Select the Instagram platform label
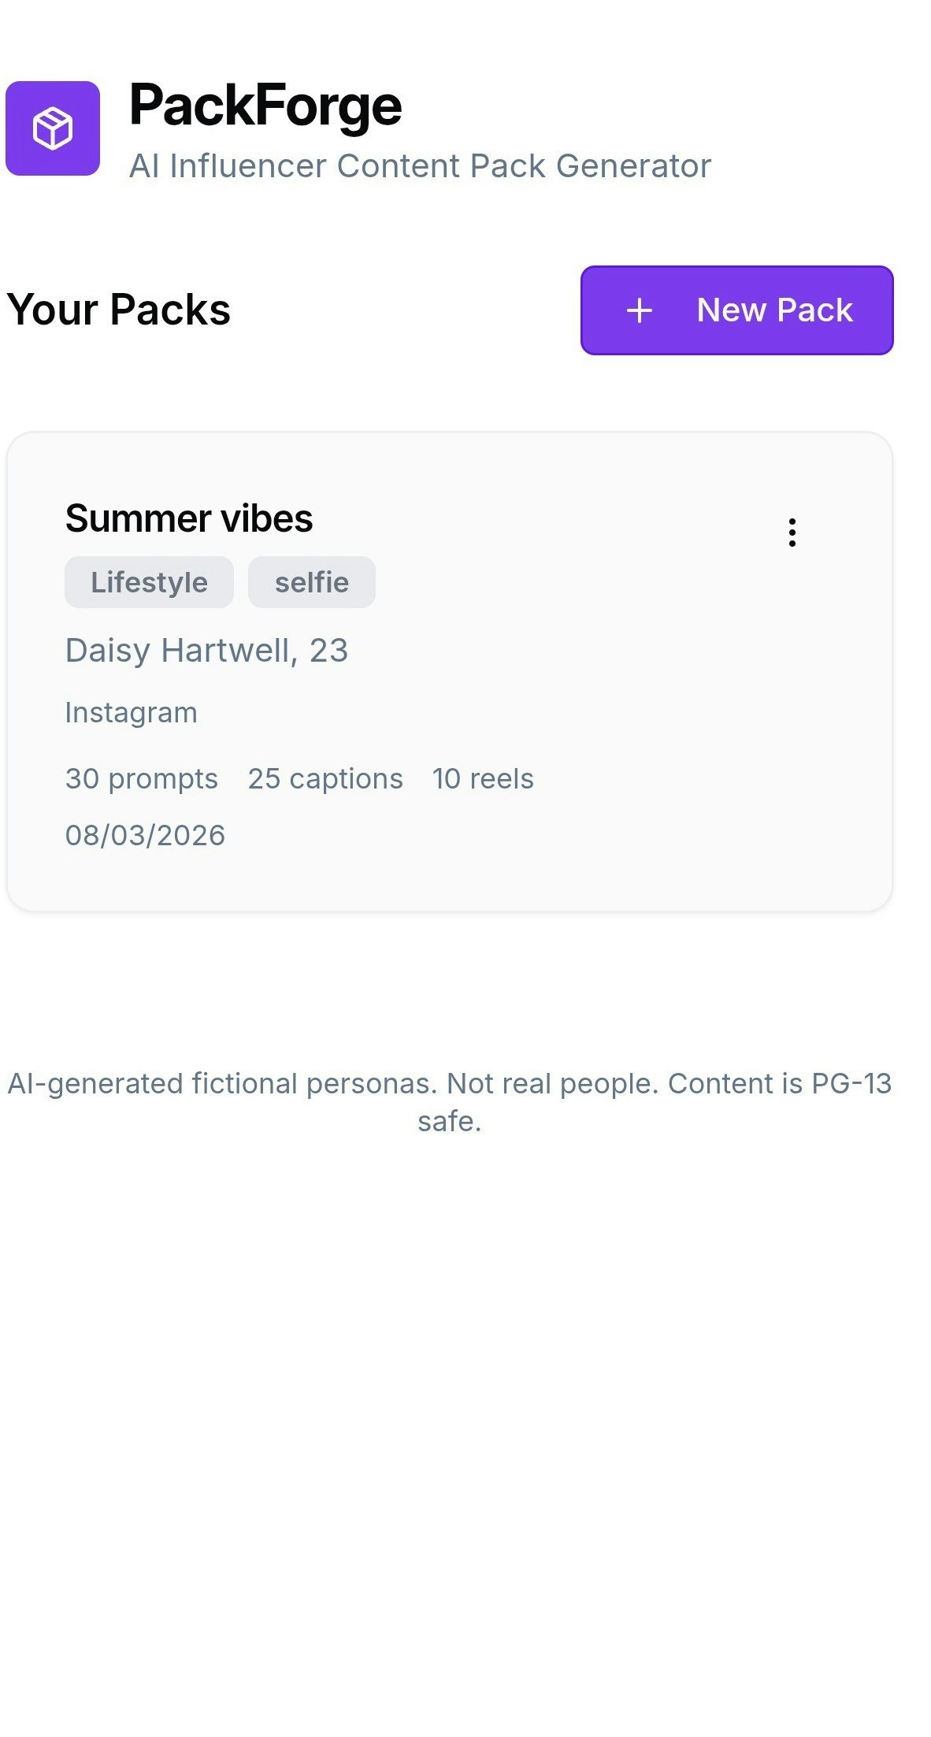Viewport: 931px width, 1737px height. (132, 712)
